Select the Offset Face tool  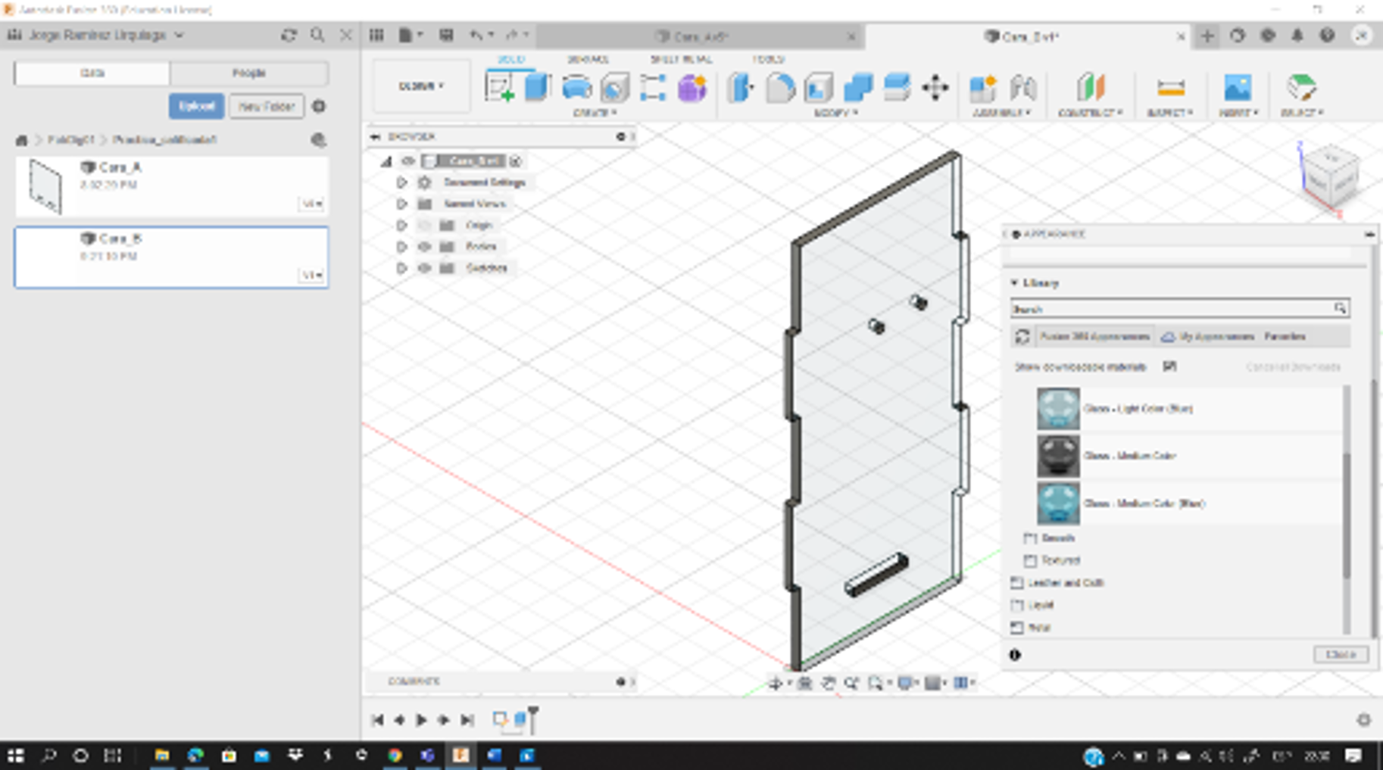pyautogui.click(x=897, y=87)
